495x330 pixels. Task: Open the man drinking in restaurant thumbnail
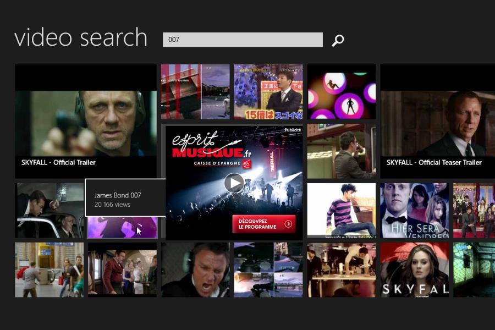pyautogui.click(x=342, y=151)
